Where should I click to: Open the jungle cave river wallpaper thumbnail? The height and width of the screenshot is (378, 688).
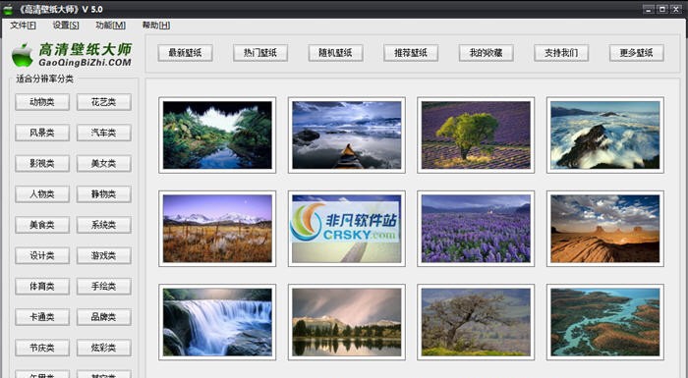(217, 135)
